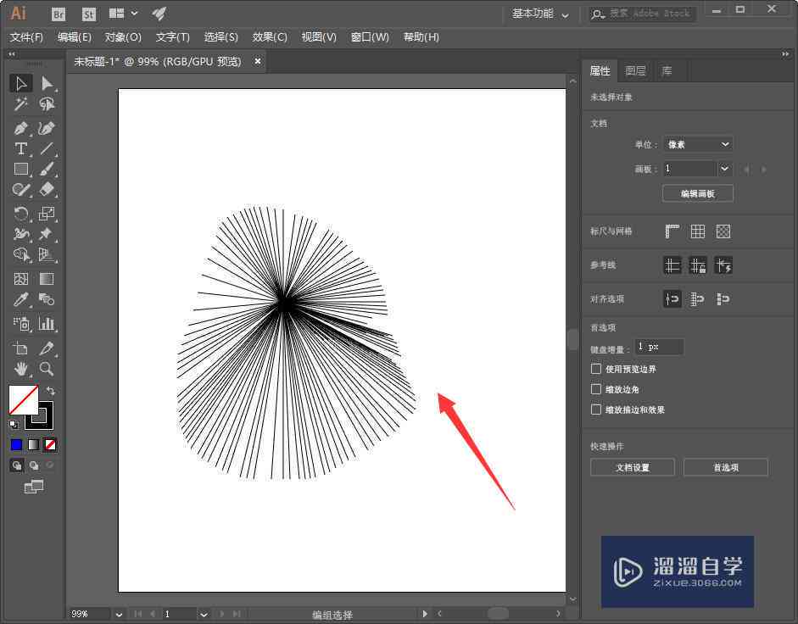Open the 文件(F) menu
798x624 pixels.
(26, 37)
